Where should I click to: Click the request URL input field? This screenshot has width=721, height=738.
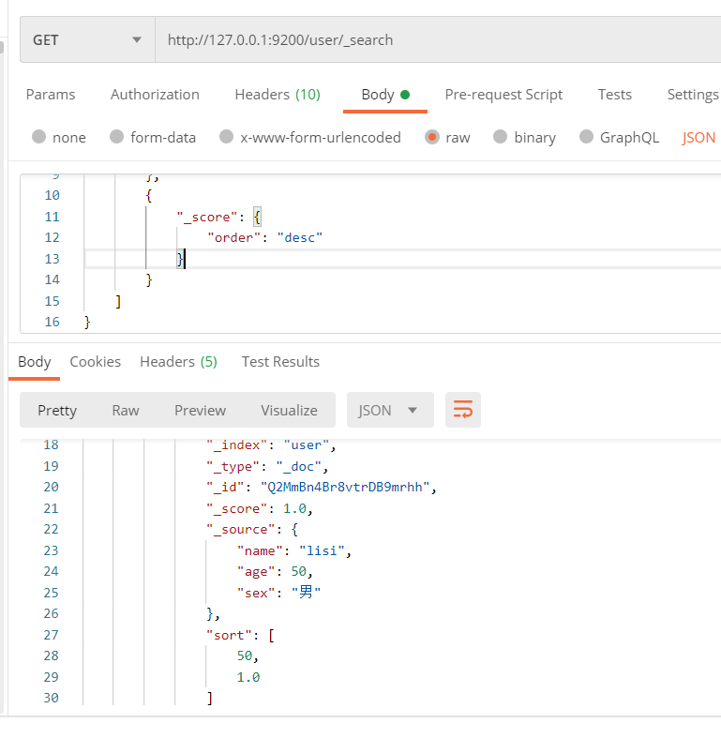click(x=431, y=40)
